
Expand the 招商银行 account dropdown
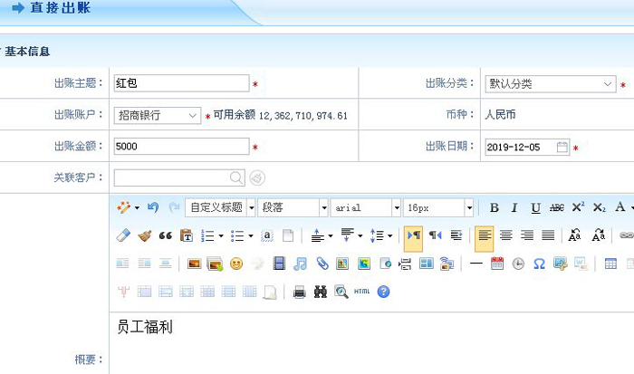click(x=158, y=116)
